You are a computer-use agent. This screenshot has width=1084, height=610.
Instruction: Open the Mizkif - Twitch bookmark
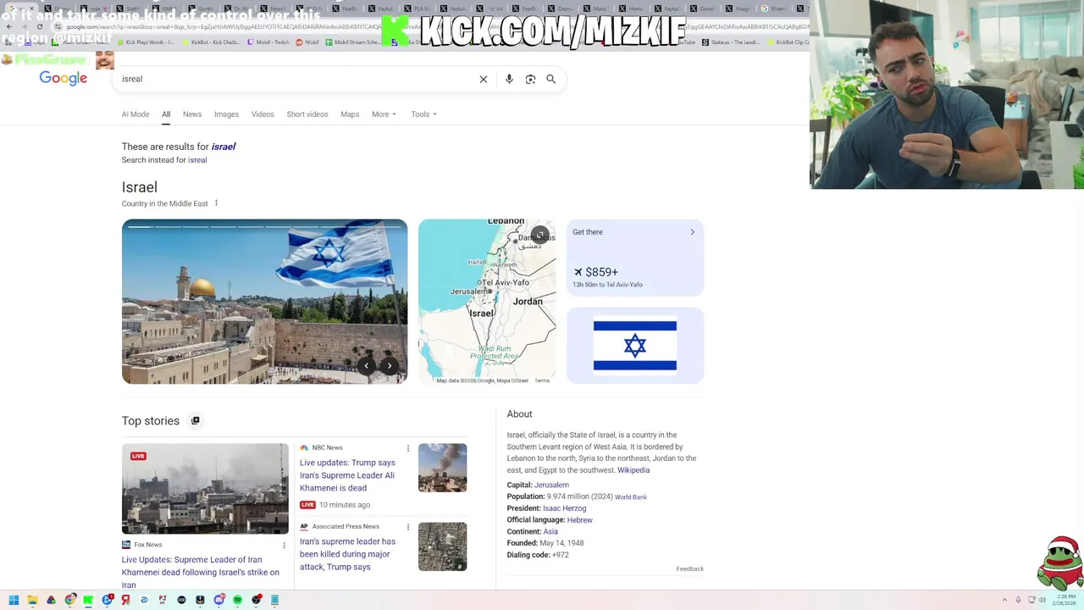268,42
